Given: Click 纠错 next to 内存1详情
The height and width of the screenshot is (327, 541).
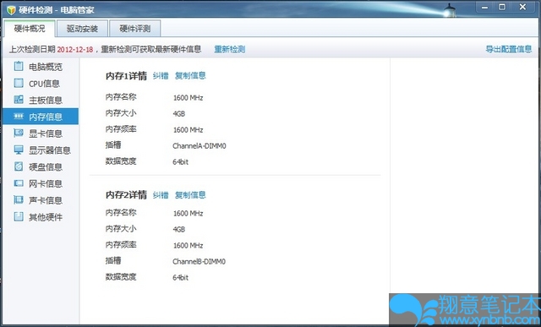Looking at the screenshot, I should coord(161,75).
